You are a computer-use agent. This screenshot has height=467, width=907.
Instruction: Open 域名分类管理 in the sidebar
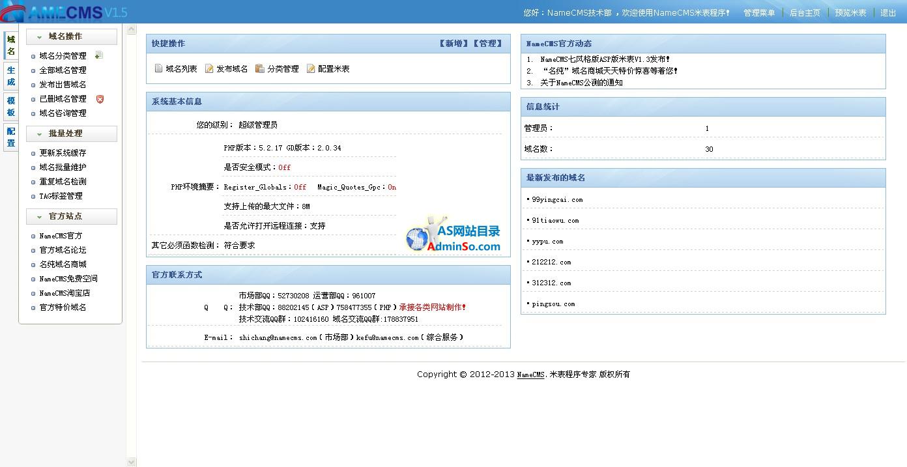coord(63,56)
